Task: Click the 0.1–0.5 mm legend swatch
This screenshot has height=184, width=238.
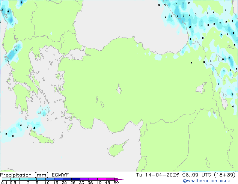Action: (6, 179)
